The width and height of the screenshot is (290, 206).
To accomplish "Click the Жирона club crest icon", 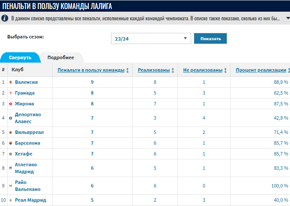I will point(10,104).
